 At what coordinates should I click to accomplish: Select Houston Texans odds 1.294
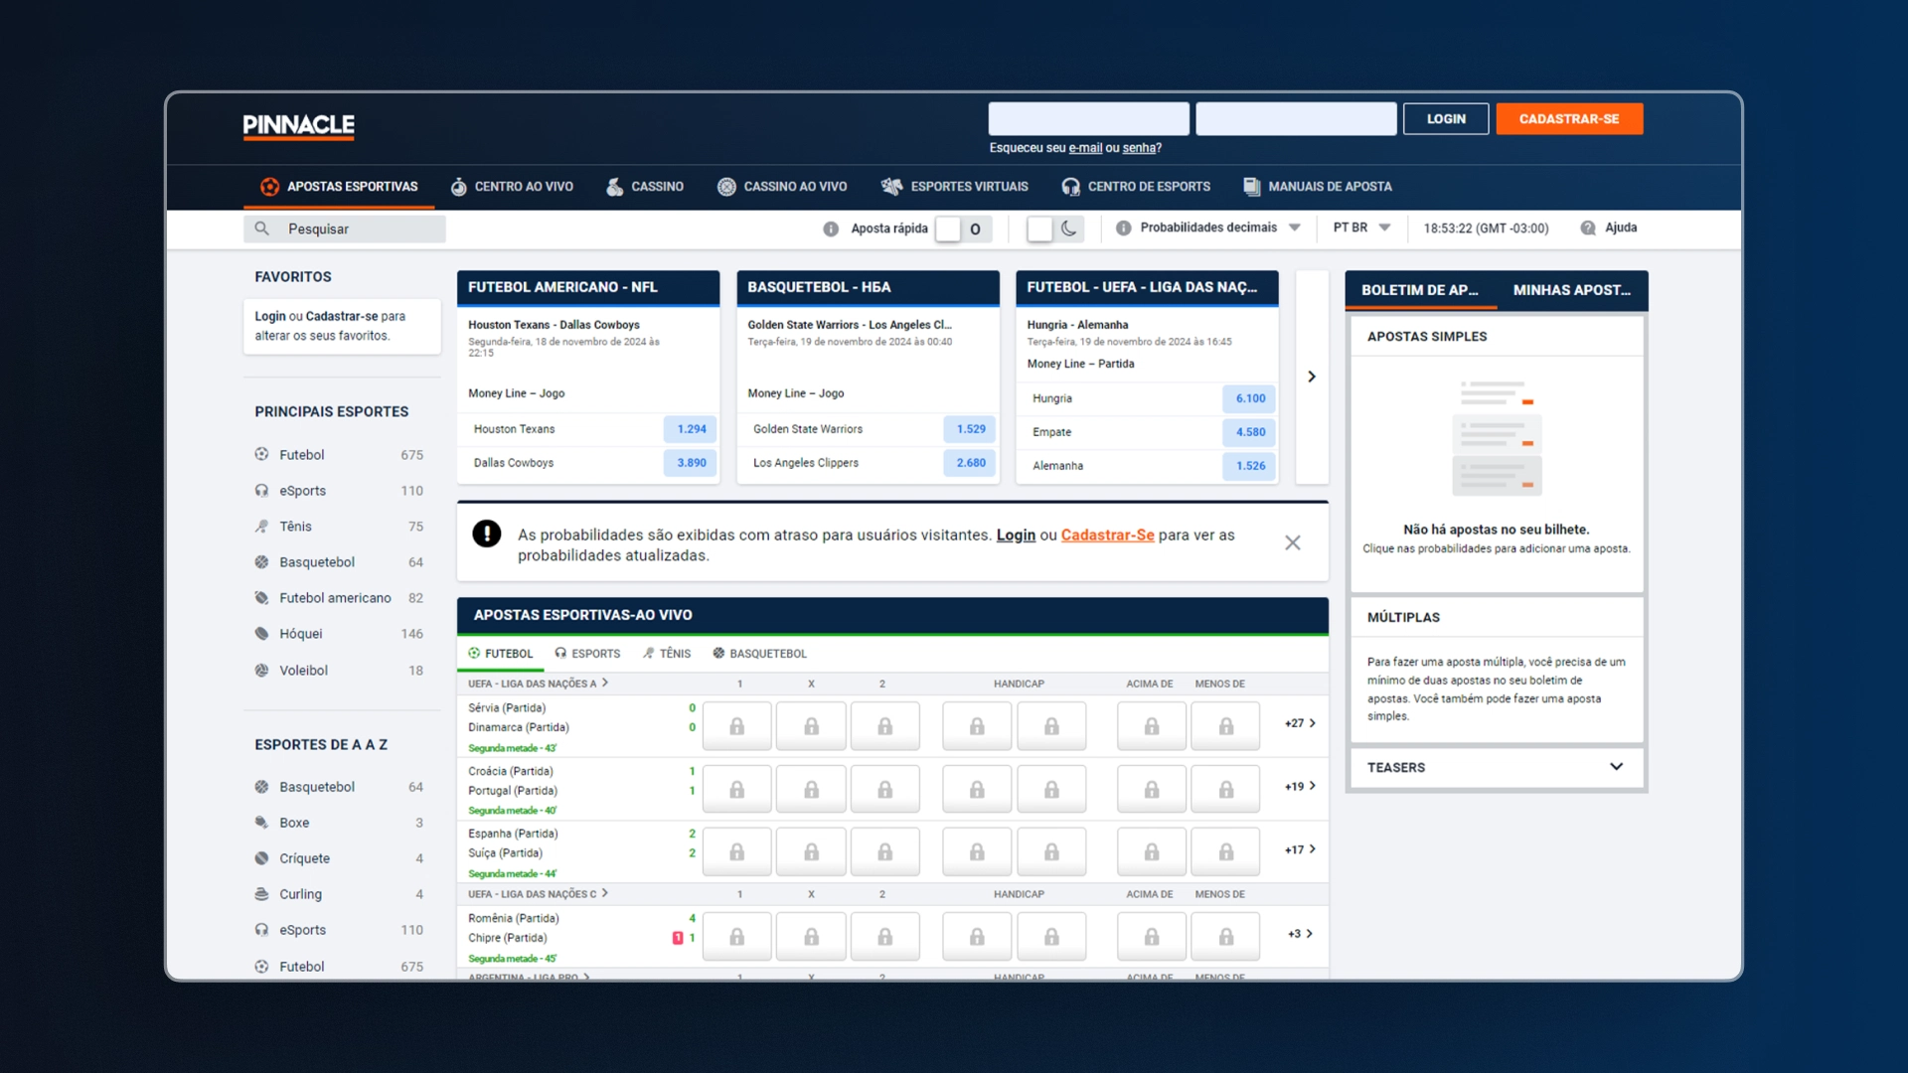pyautogui.click(x=691, y=429)
